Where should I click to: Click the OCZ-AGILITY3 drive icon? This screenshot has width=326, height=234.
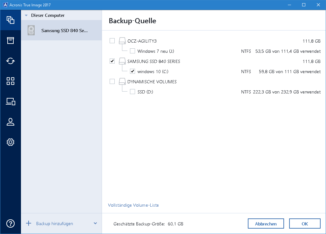(122, 41)
